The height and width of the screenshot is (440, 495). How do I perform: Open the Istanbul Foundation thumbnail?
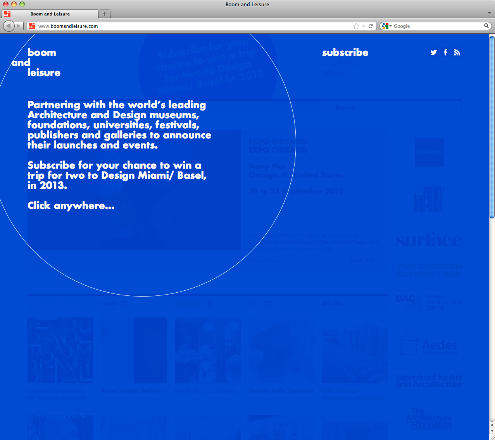(x=60, y=350)
